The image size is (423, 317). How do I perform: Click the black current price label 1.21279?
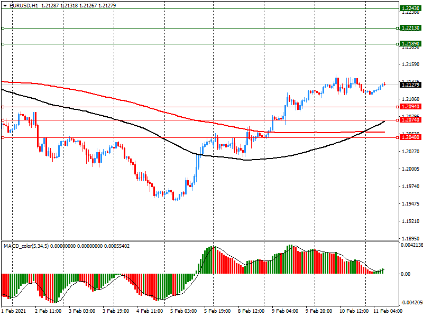tap(410, 85)
